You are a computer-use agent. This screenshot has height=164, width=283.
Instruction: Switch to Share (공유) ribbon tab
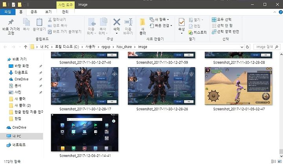[x=34, y=12]
